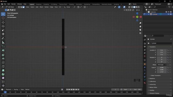Switch to the Modeling workspace tab

tap(39, 4)
